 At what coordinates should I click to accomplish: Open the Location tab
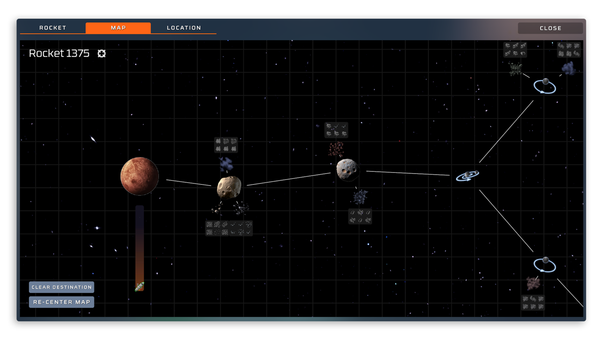tap(184, 28)
